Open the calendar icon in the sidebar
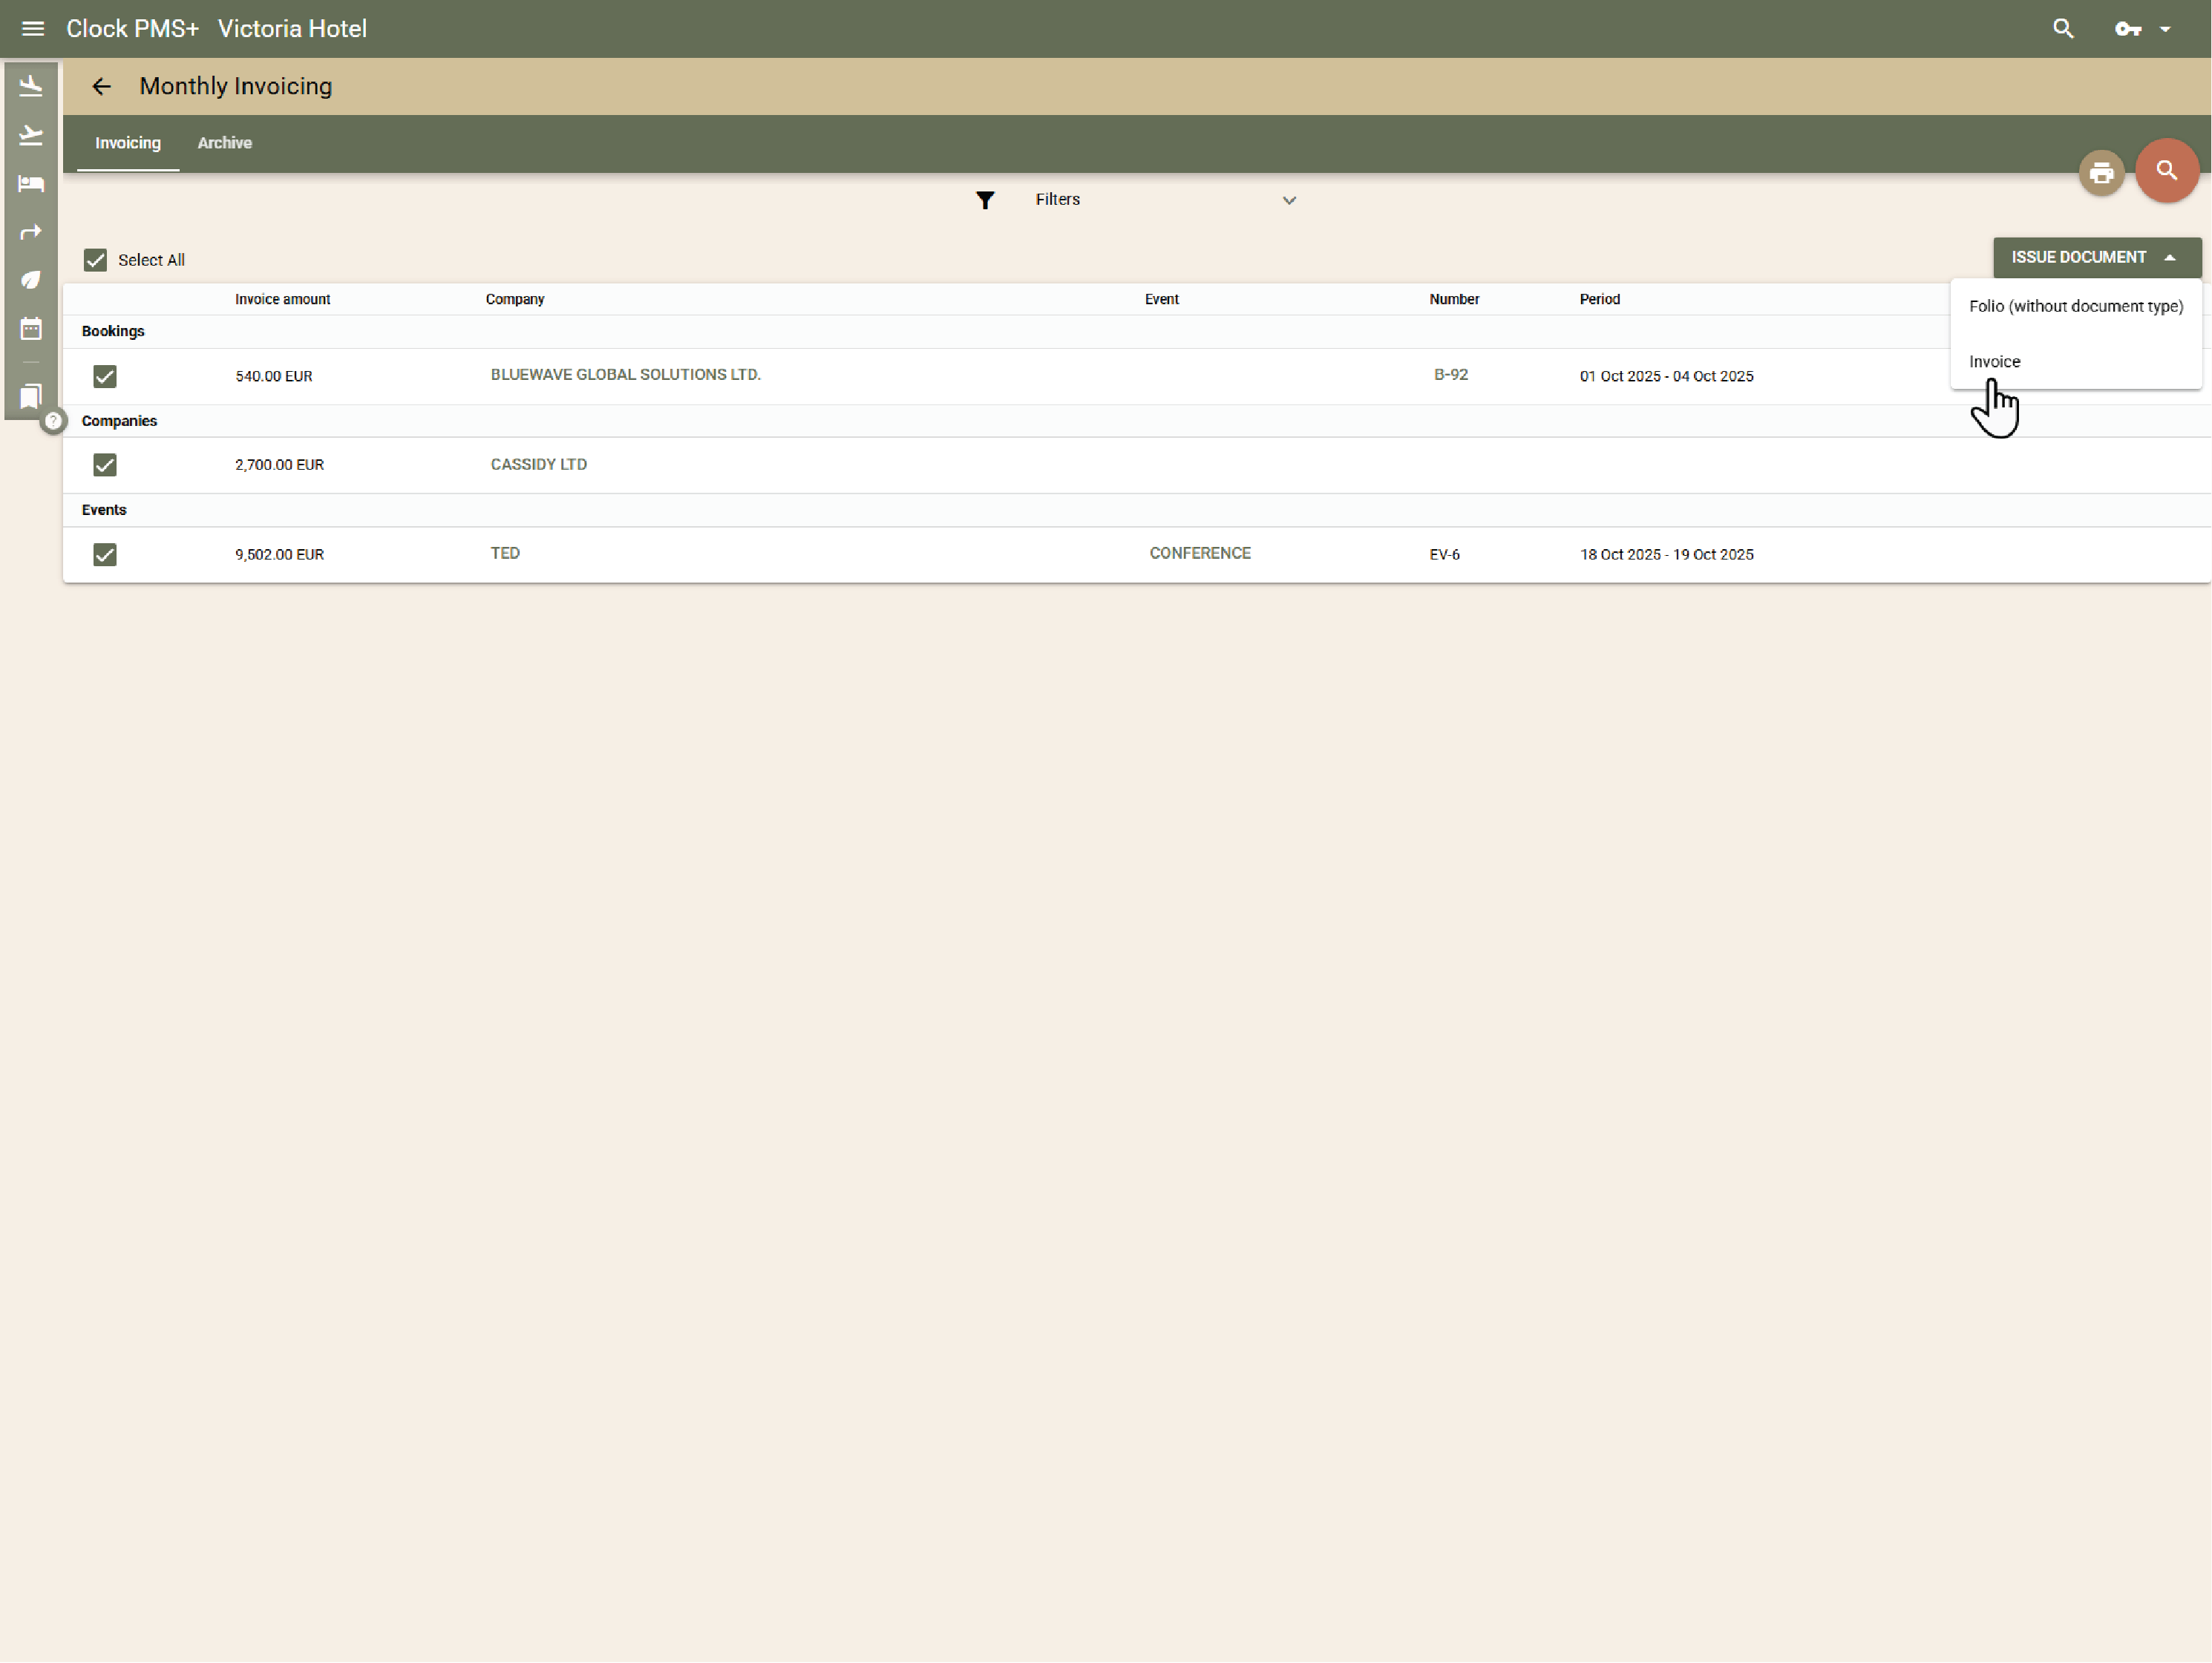2212x1663 pixels. pos(30,327)
